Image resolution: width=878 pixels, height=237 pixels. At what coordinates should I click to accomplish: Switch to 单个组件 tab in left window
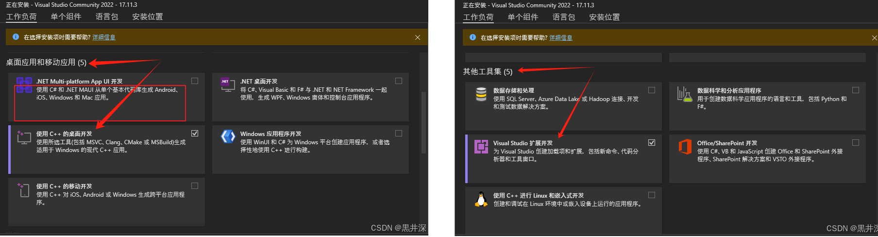pyautogui.click(x=66, y=17)
